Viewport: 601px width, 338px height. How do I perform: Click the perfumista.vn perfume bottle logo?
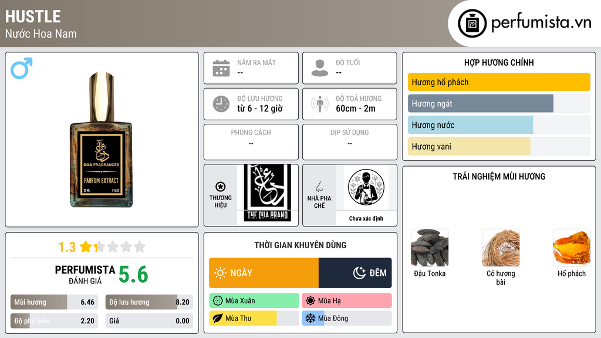tap(472, 23)
